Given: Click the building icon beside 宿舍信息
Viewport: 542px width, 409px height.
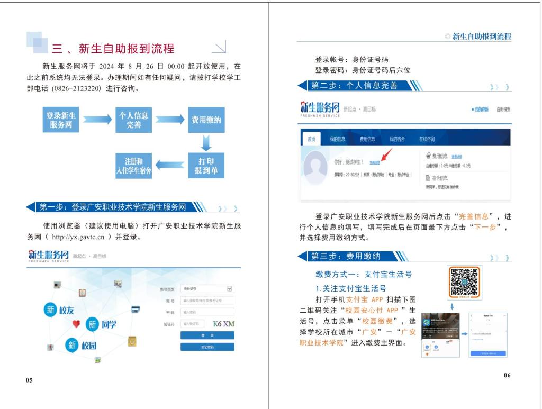Looking at the screenshot, I should point(428,178).
